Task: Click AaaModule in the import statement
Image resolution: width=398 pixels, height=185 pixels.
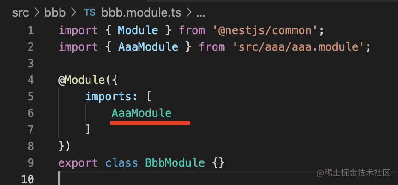Action: coord(148,47)
